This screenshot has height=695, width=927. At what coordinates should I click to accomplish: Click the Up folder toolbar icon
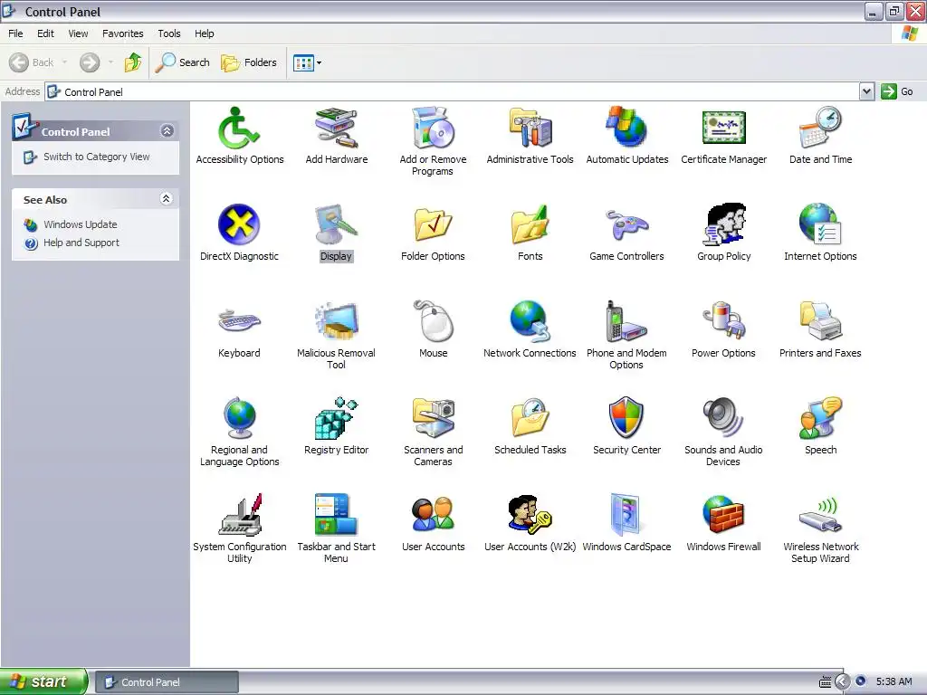(x=133, y=62)
